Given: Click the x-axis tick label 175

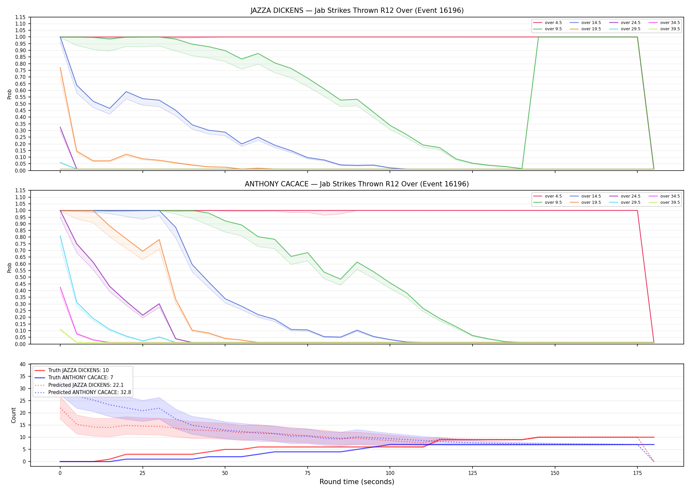Looking at the screenshot, I should (637, 473).
